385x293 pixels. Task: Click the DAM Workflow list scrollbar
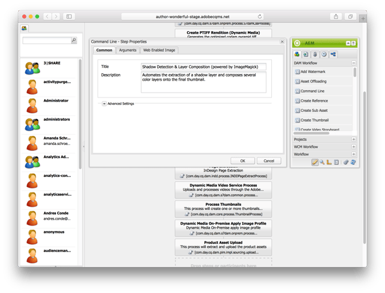click(x=354, y=72)
